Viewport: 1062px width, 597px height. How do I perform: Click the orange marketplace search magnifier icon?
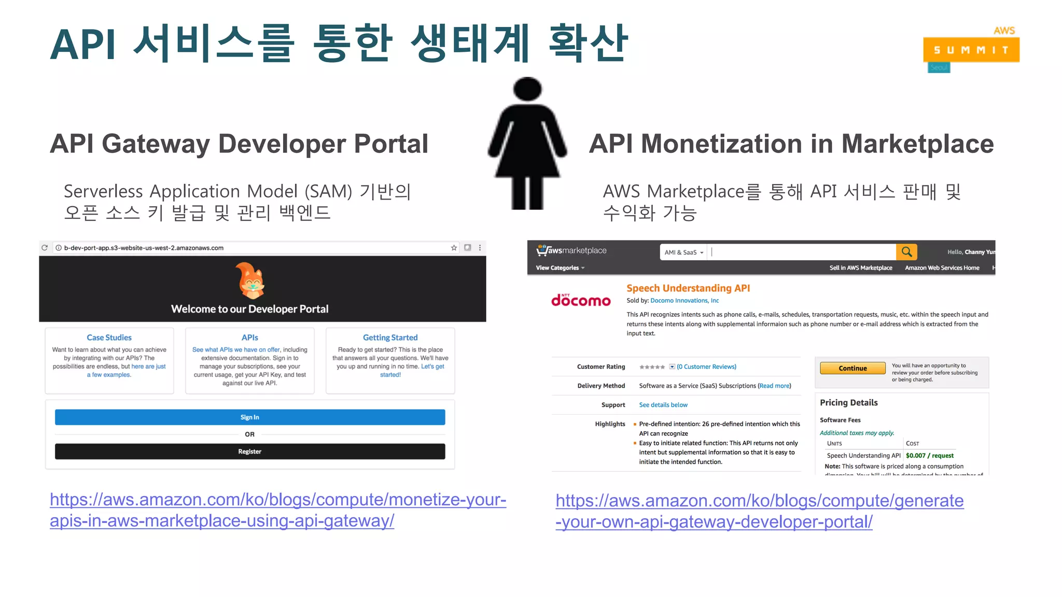click(906, 252)
